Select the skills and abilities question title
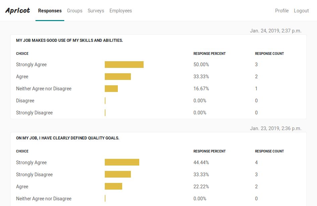 (69, 40)
